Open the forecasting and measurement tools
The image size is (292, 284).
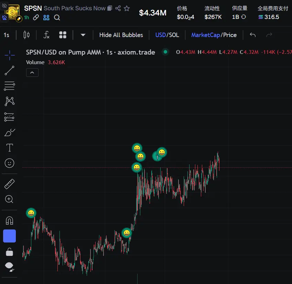(9, 117)
